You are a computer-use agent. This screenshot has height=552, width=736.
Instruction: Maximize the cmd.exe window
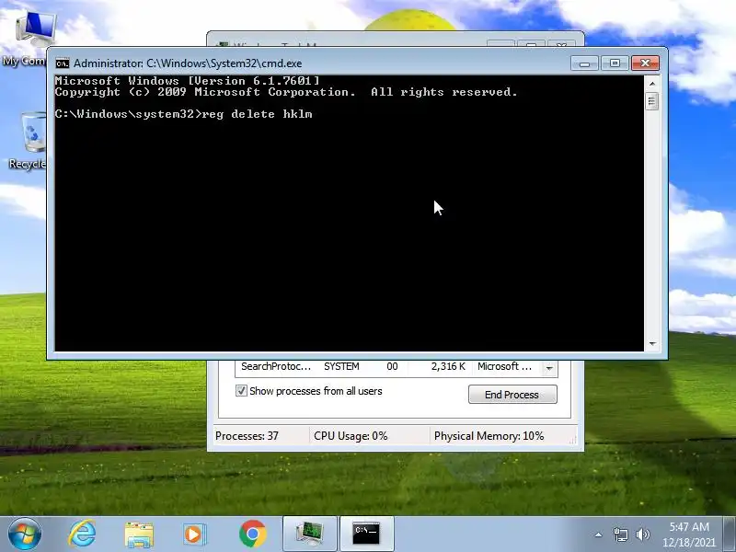tap(615, 63)
